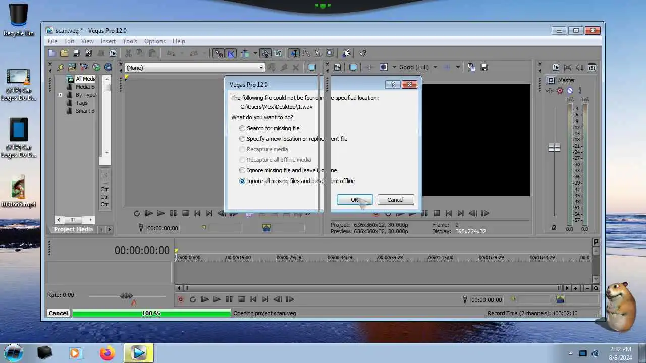Open overlays dropdown arrow in preview toolbar

[x=458, y=67]
